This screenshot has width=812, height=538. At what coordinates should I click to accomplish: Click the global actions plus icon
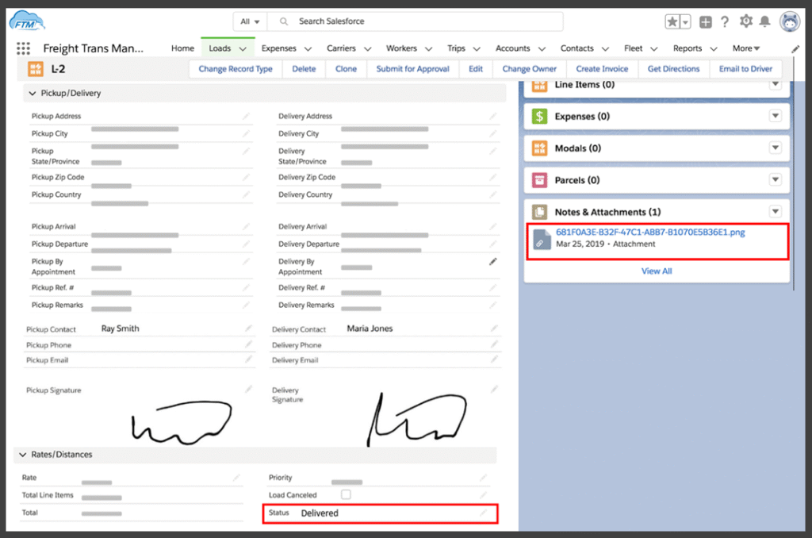(x=706, y=22)
